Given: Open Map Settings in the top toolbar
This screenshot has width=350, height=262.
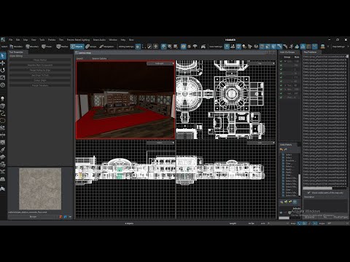Looking at the screenshot, I should tap(338, 47).
